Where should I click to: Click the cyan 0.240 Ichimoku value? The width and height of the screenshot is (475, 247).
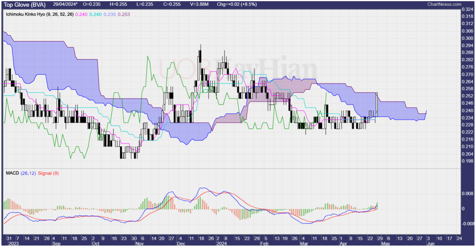click(96, 14)
